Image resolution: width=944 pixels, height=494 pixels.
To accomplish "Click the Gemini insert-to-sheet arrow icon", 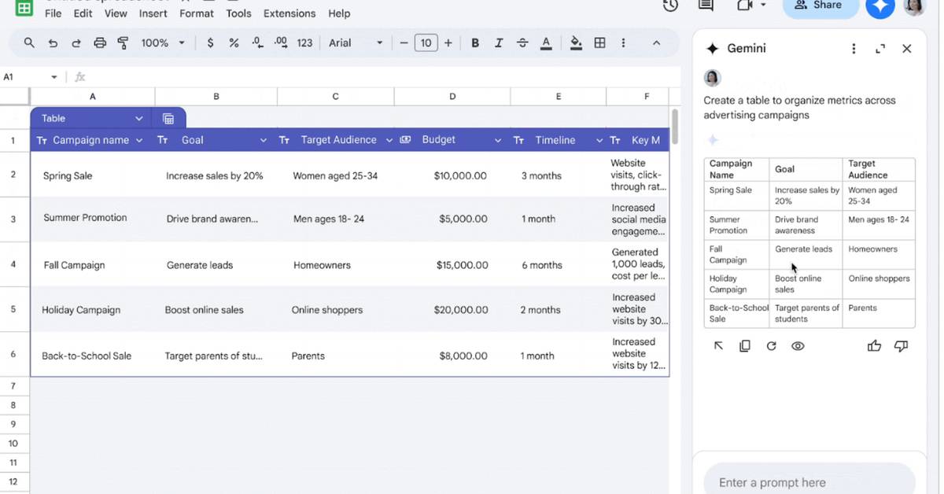I will point(718,346).
